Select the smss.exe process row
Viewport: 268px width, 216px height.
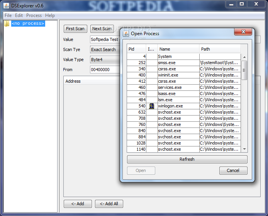pos(184,63)
